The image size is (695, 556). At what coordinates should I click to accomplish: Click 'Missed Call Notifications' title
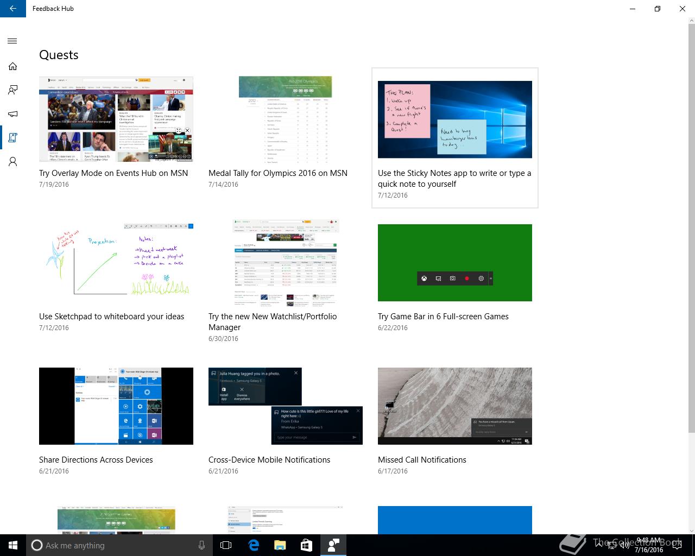[x=422, y=460]
